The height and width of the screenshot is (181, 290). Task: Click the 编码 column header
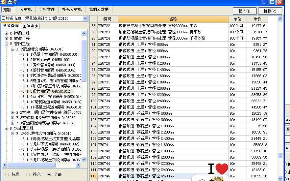[108, 19]
